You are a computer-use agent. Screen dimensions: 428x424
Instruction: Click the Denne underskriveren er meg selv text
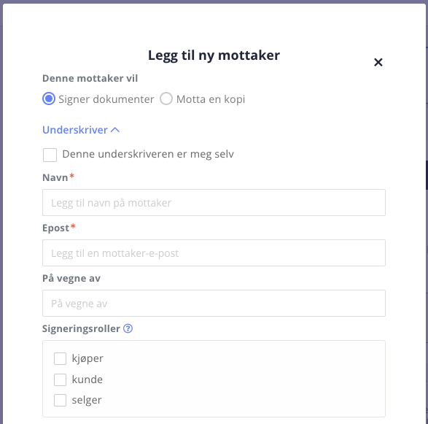pos(148,154)
